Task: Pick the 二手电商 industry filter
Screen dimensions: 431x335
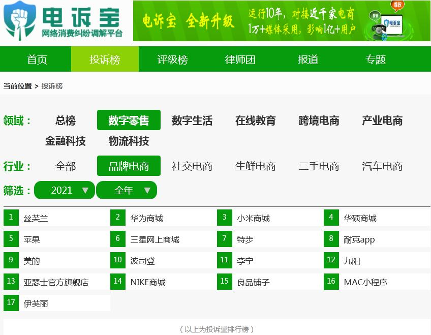Action: pyautogui.click(x=319, y=166)
